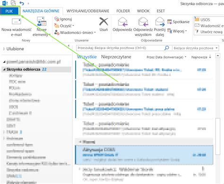Click the Undo arrow in quick access
Screen dimensions: 224x184
[22, 3]
